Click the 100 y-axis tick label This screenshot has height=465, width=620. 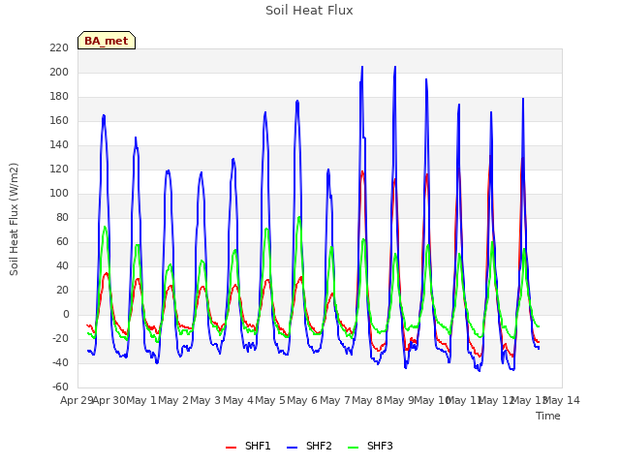(59, 194)
